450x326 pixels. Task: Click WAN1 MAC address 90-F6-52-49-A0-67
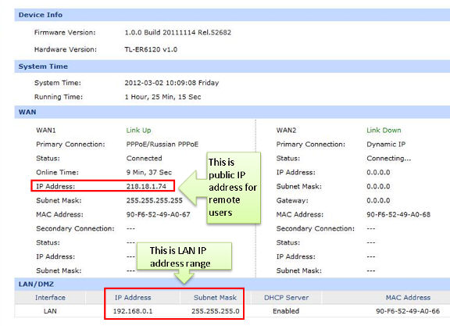coord(158,214)
